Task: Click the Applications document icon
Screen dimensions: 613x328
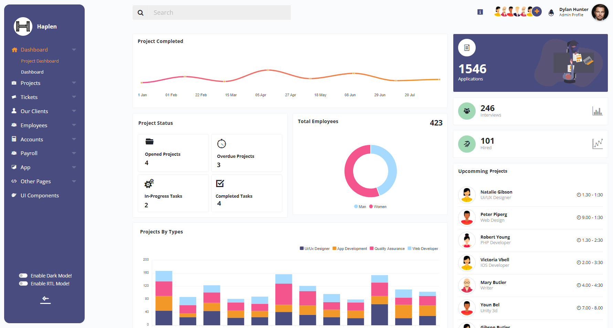Action: click(x=467, y=48)
